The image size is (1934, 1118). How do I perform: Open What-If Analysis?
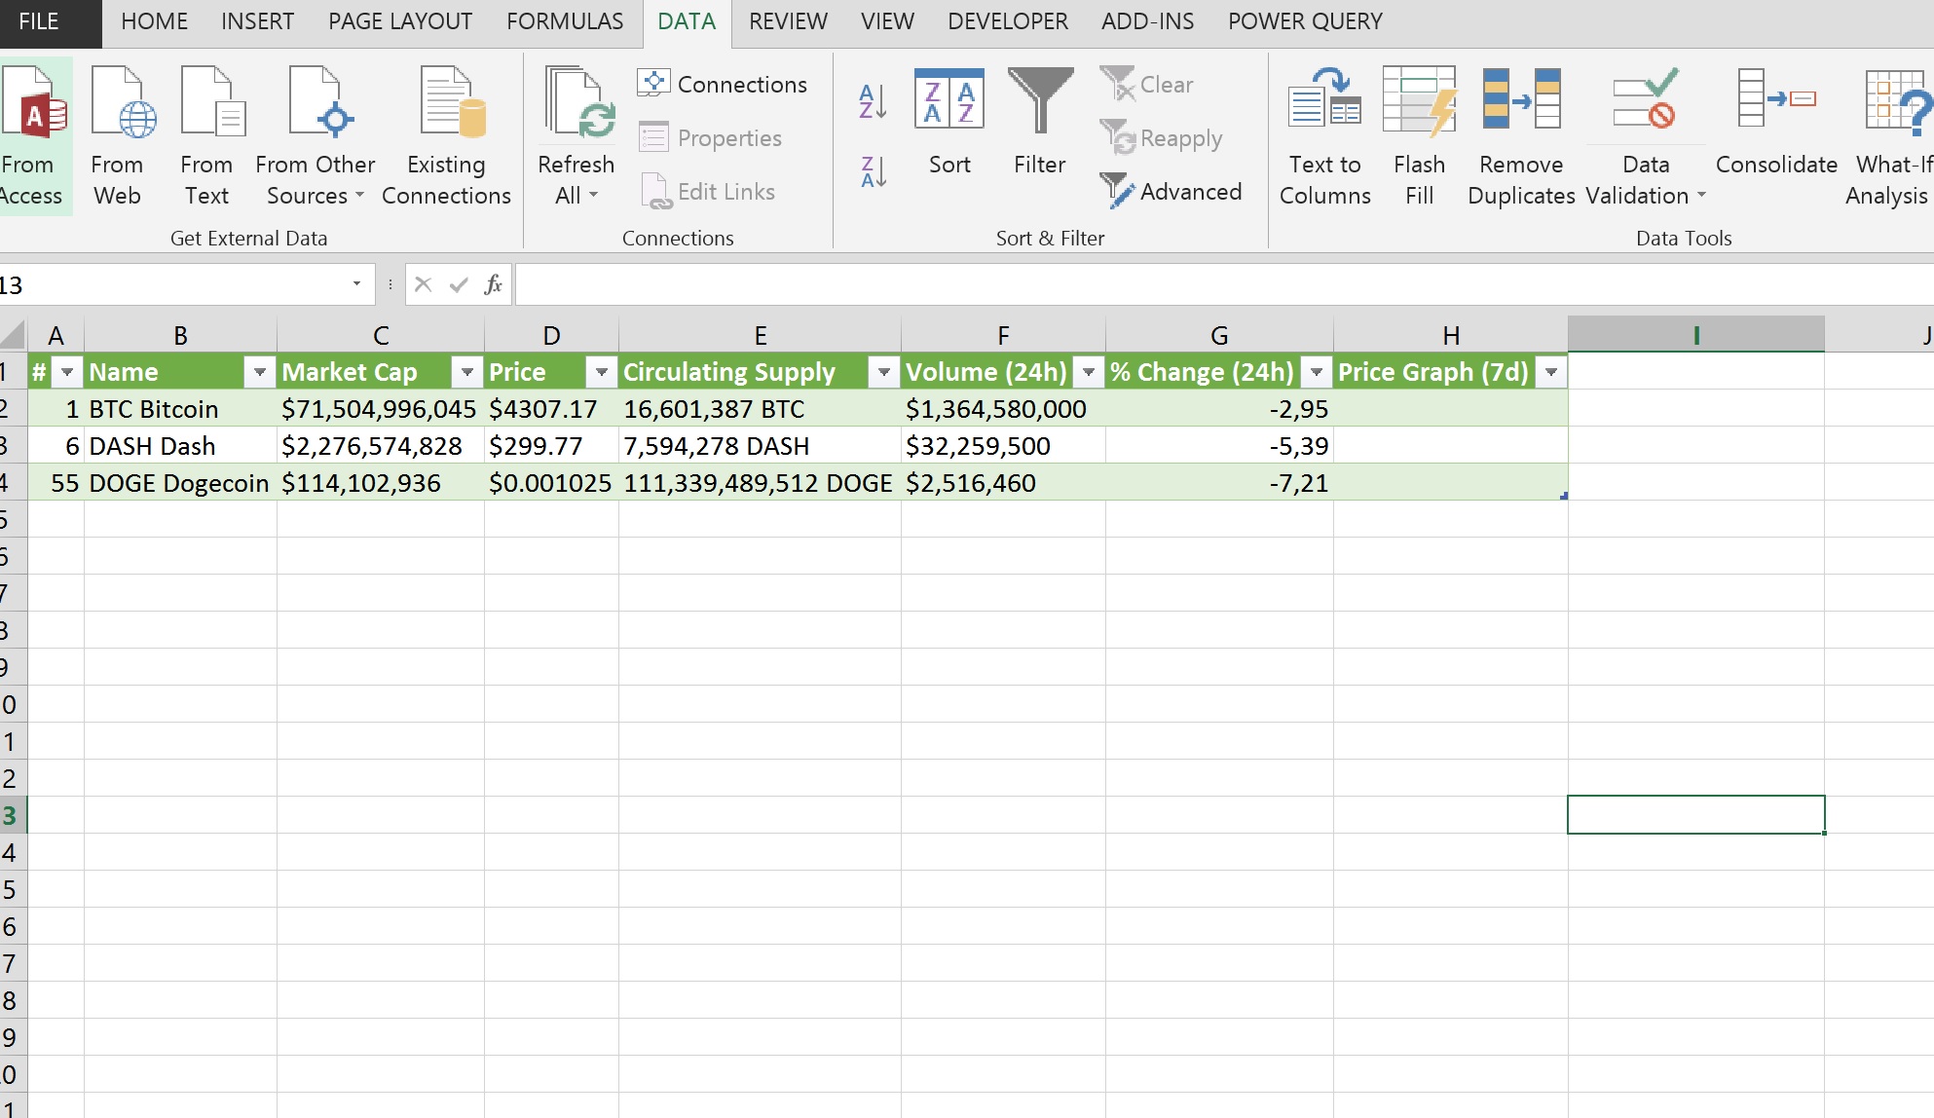[x=1889, y=136]
